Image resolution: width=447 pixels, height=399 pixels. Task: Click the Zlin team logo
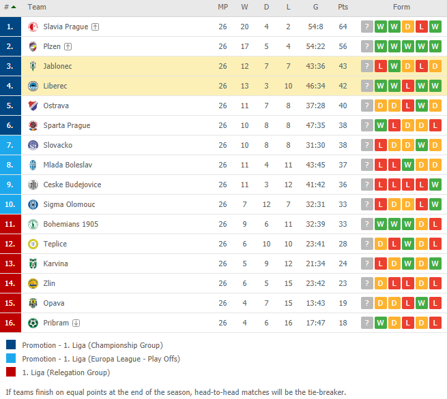click(x=33, y=283)
